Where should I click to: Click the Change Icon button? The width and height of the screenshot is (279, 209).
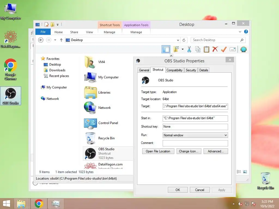click(189, 151)
